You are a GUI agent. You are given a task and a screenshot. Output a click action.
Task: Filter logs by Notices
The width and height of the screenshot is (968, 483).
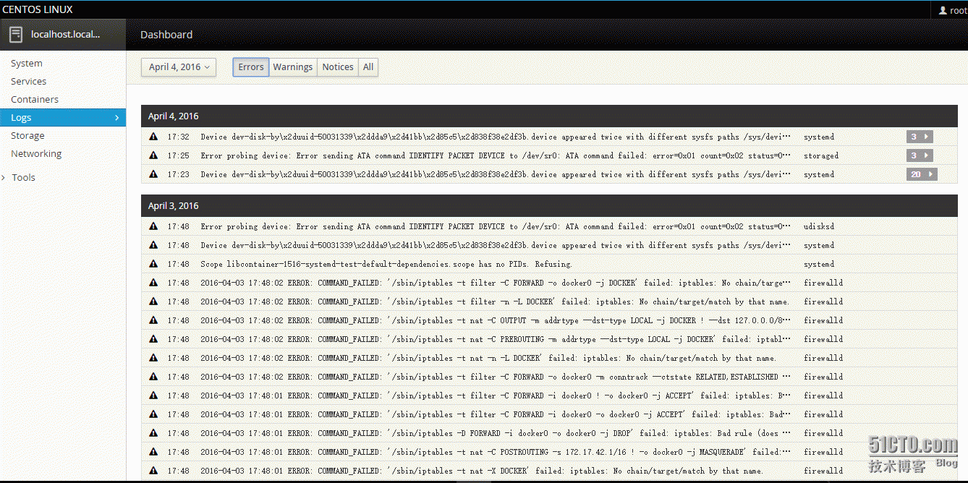tap(338, 67)
